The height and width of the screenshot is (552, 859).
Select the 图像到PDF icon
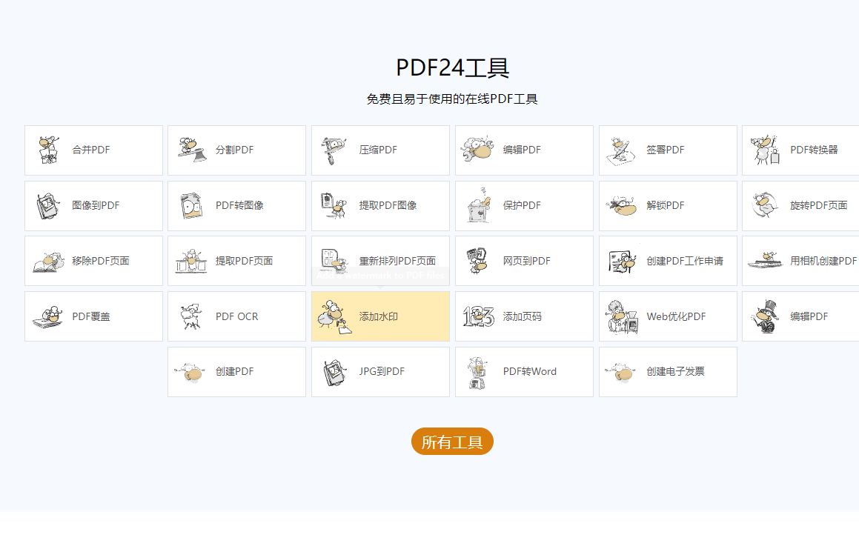[x=48, y=206]
